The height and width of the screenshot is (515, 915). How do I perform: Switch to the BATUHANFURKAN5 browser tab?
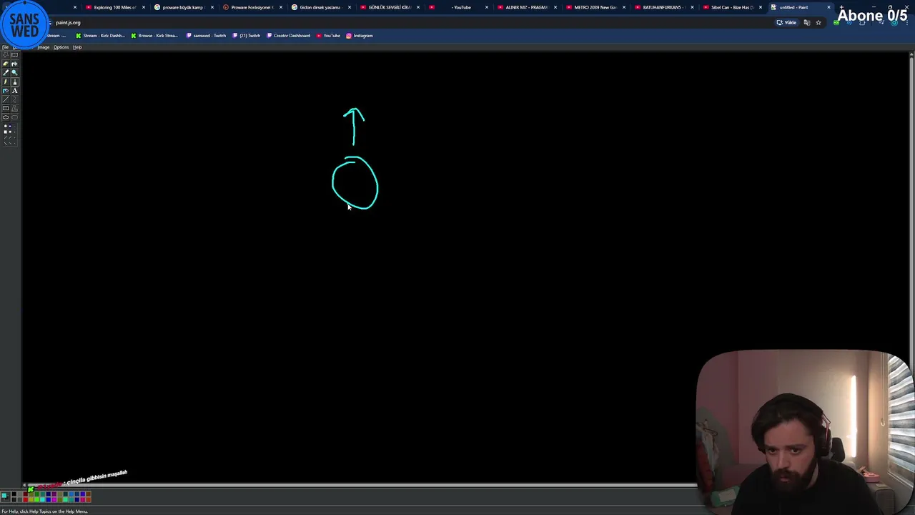[663, 7]
